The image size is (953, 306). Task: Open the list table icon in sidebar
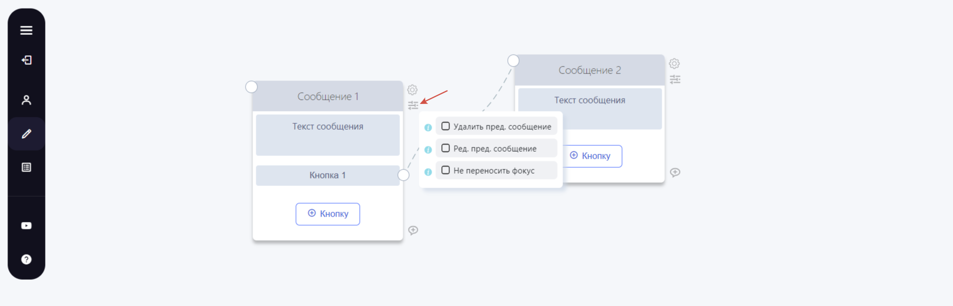pos(26,167)
